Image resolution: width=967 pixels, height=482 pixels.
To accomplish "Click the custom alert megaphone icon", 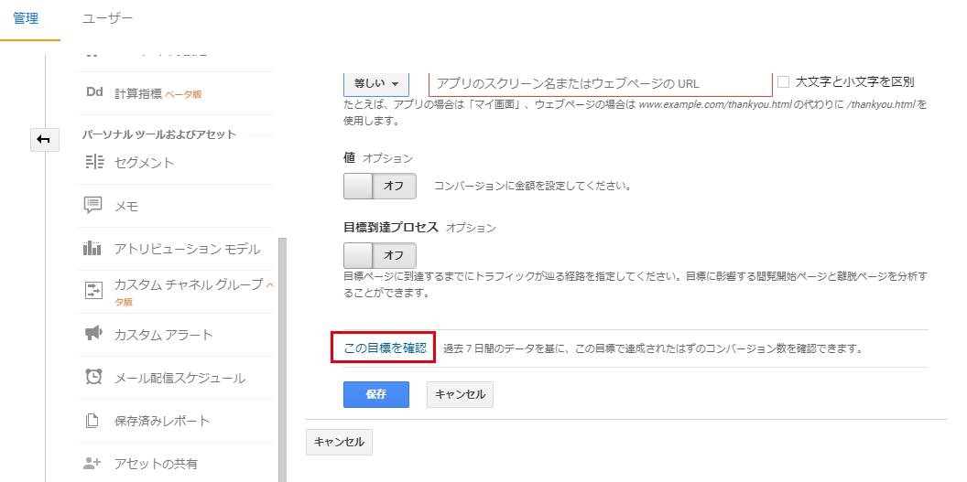I will [x=92, y=335].
